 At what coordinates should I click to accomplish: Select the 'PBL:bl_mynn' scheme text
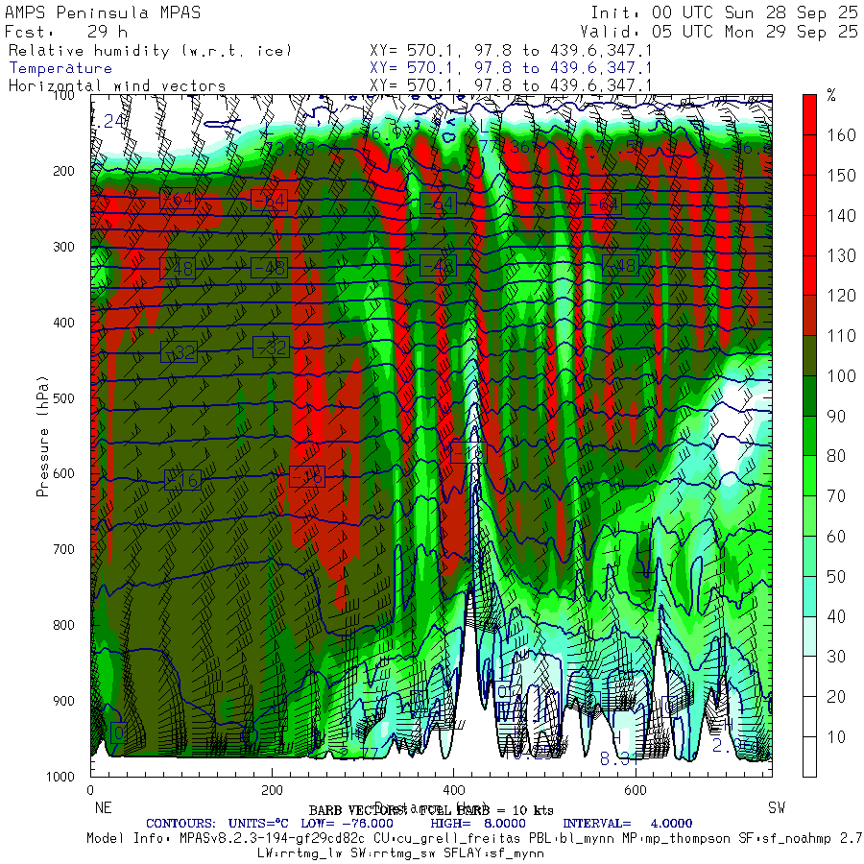click(x=570, y=838)
